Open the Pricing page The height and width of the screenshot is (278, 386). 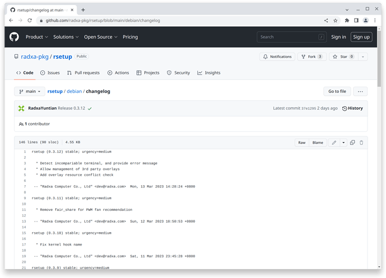coord(130,37)
